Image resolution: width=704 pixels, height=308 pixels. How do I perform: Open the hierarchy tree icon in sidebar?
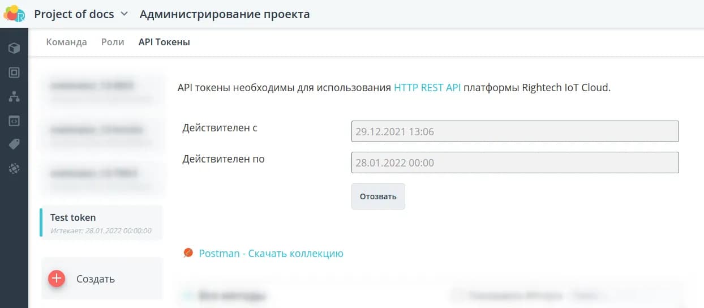pyautogui.click(x=14, y=97)
